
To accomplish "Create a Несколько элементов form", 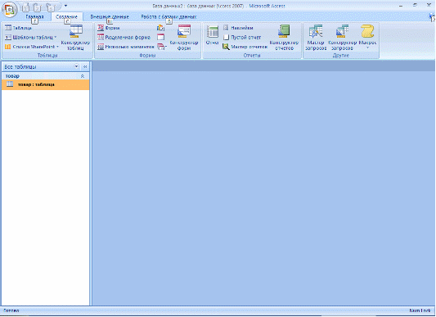I will 126,47.
